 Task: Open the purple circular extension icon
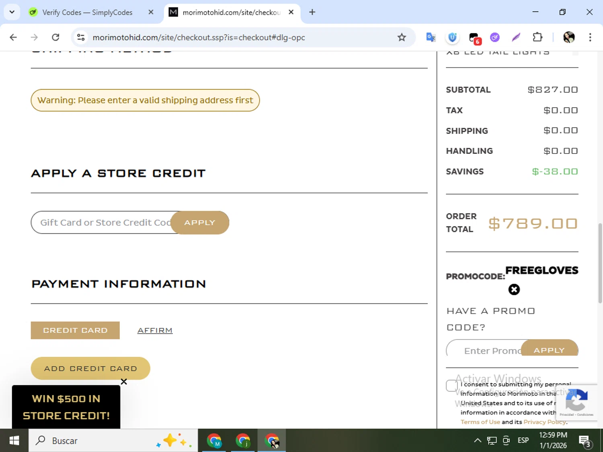tap(495, 37)
